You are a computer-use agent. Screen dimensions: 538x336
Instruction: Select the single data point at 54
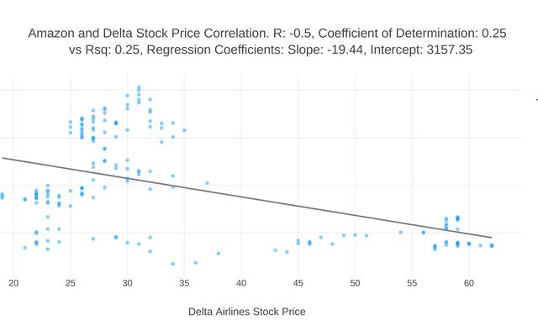[401, 232]
